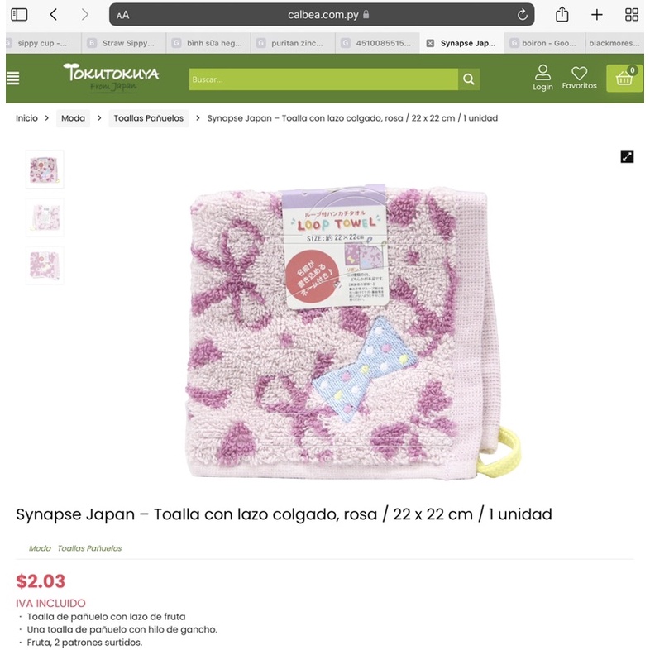Add a new tab with plus icon

coord(596,15)
